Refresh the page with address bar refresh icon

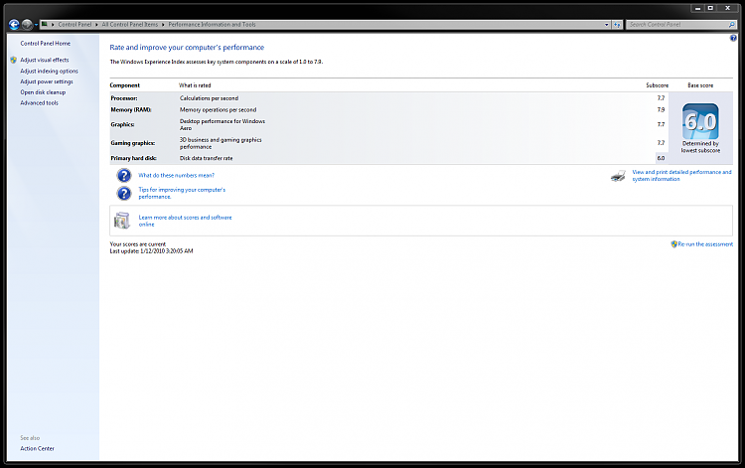(x=617, y=25)
